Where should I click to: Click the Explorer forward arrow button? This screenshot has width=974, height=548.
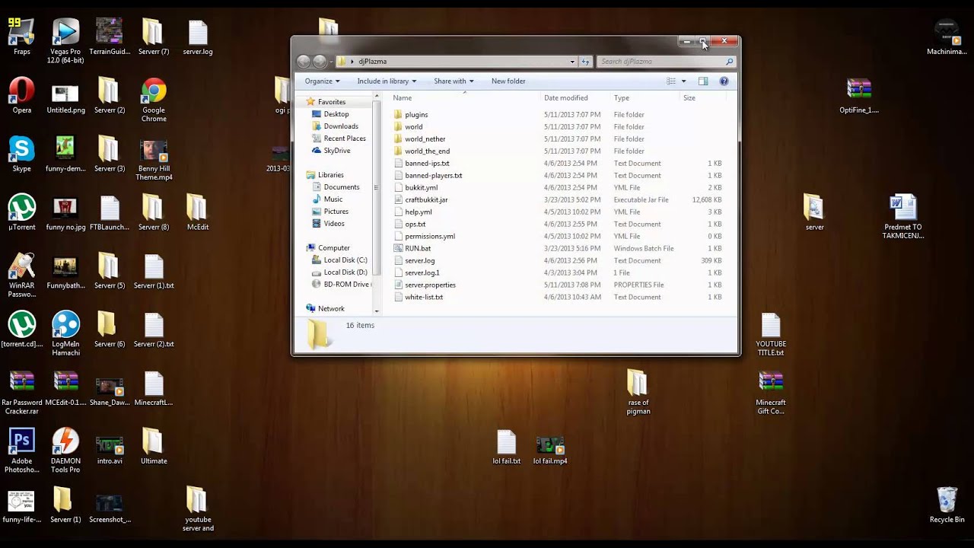coord(320,62)
